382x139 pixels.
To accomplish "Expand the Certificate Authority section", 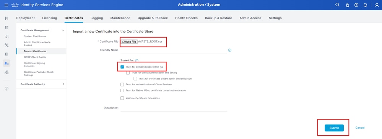I will coord(63,84).
